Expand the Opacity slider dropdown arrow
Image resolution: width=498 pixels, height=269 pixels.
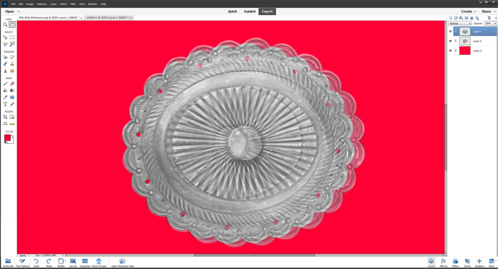(x=495, y=23)
